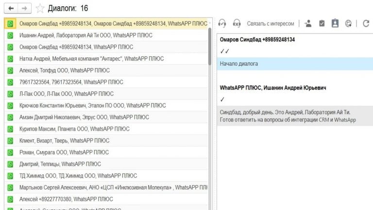Click the headset with cross icon
The image size is (373, 210).
click(x=237, y=23)
